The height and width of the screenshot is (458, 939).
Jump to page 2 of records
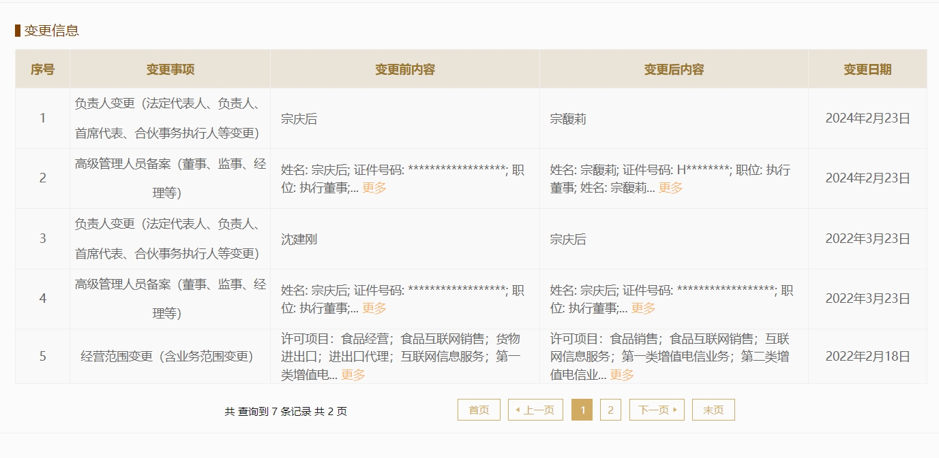610,410
